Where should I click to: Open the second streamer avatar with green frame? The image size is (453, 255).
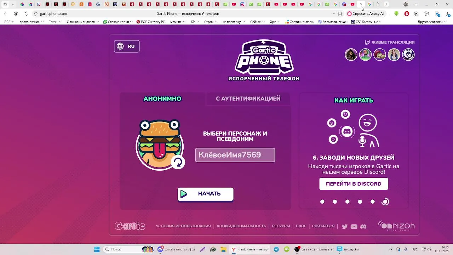pyautogui.click(x=365, y=55)
